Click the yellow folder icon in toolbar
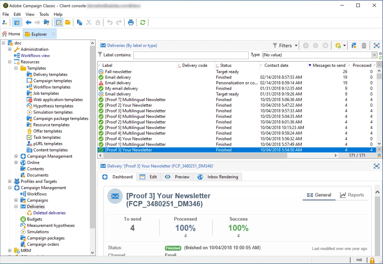 (68, 23)
